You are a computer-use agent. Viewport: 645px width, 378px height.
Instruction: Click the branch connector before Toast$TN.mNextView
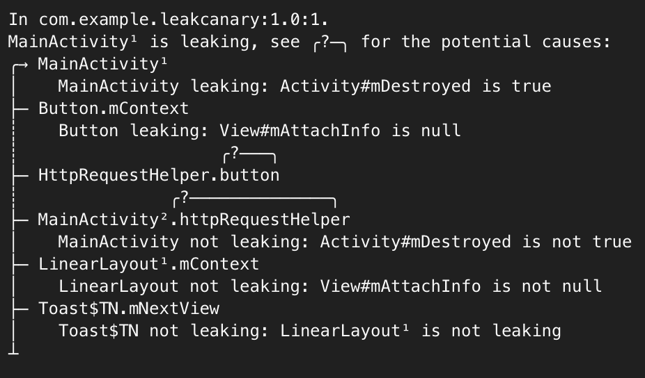(20, 309)
